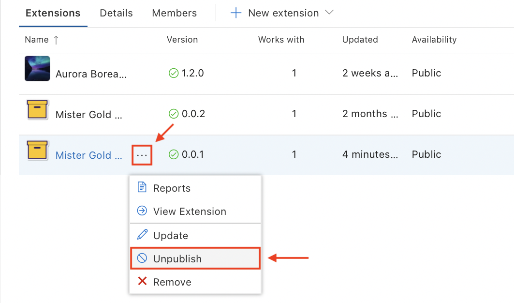The height and width of the screenshot is (303, 514).
Task: Choose Reports from the context menu
Action: [171, 188]
